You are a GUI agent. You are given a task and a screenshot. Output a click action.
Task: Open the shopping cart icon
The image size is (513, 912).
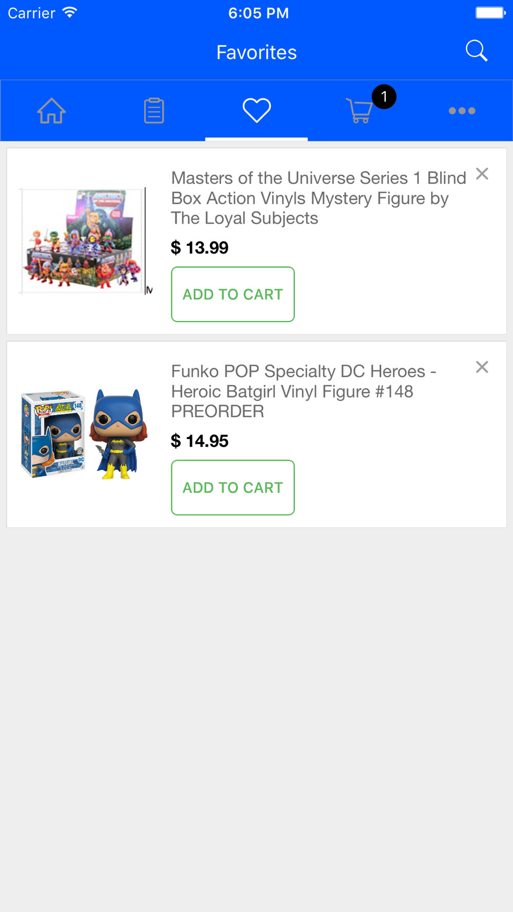[x=359, y=111]
